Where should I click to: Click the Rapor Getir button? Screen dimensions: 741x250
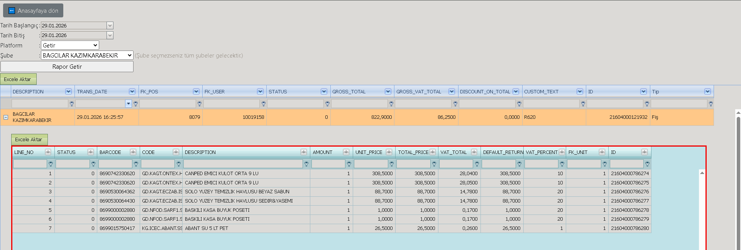tap(67, 67)
